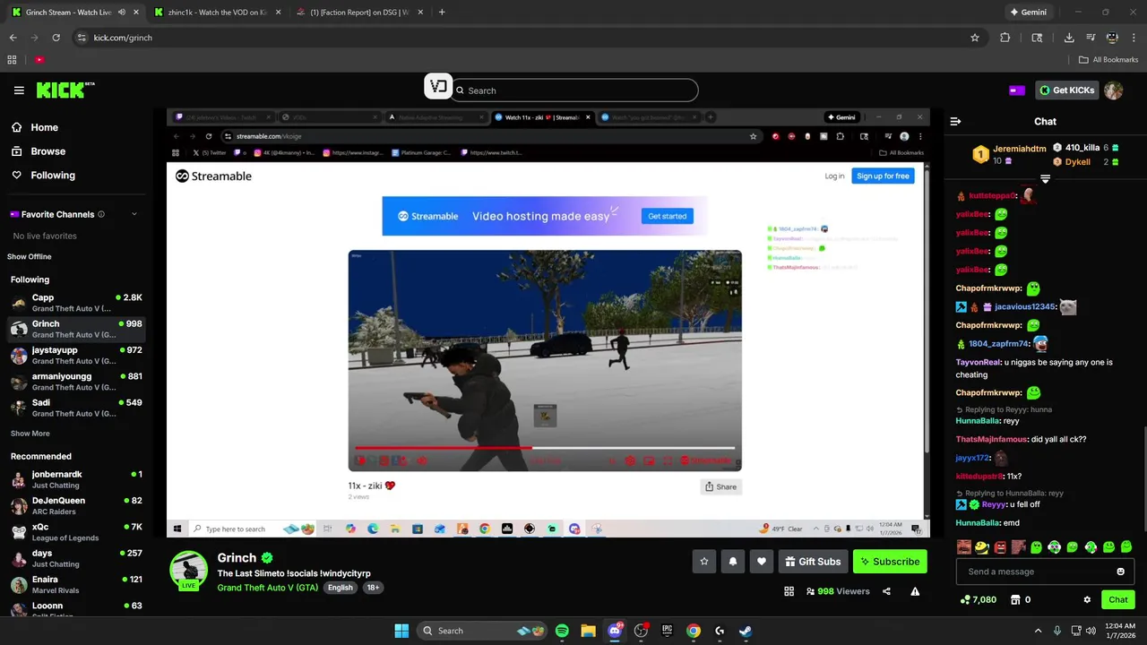The height and width of the screenshot is (645, 1147).
Task: Open the YouTube bookmark icon
Action: pos(39,60)
